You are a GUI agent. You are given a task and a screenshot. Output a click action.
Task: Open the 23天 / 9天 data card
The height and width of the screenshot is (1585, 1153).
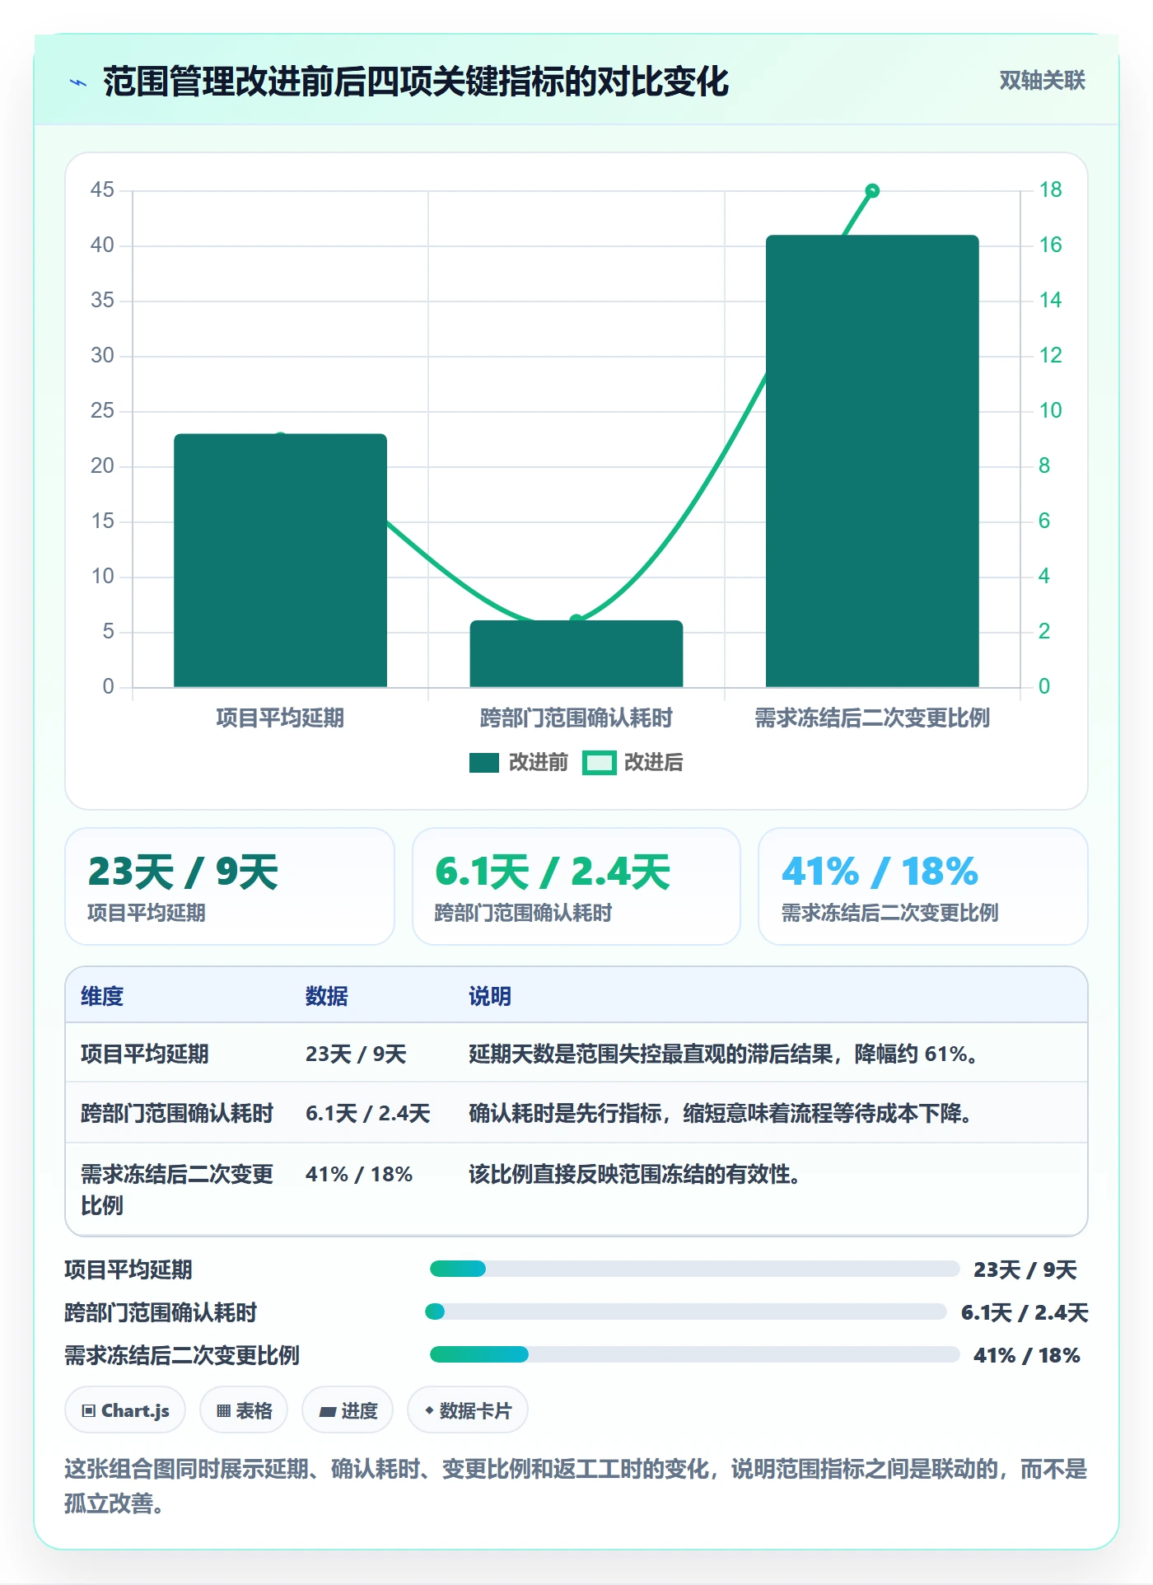(230, 886)
